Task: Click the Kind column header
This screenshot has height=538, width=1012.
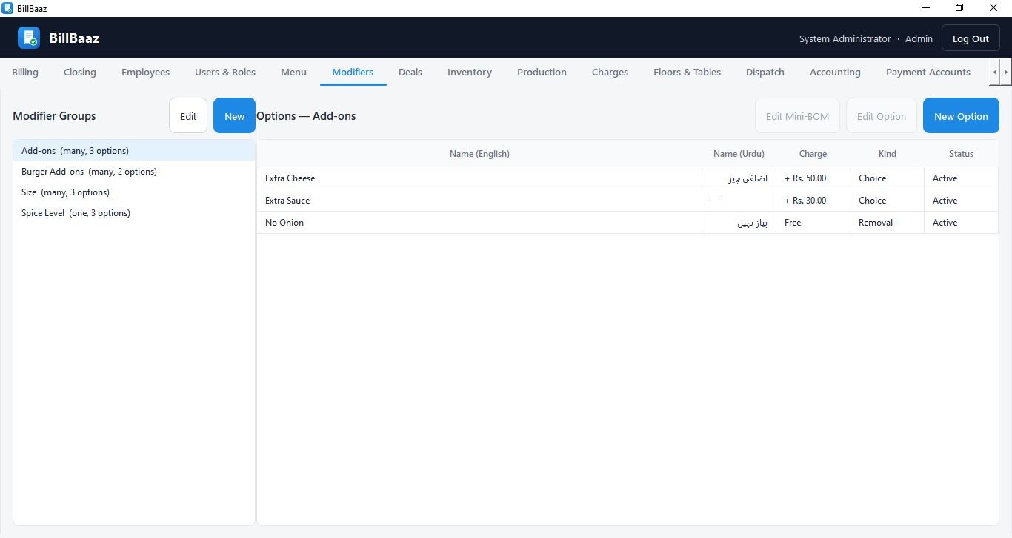Action: coord(887,153)
